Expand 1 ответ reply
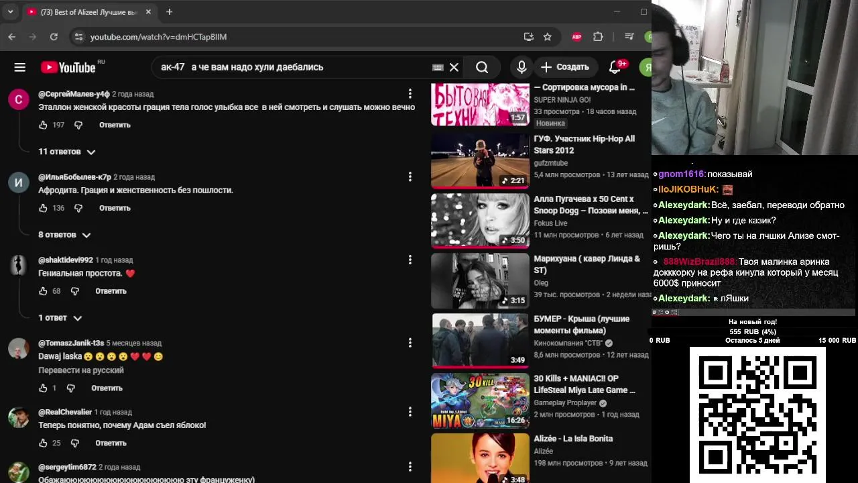Viewport: 858px width, 483px height. pos(60,318)
